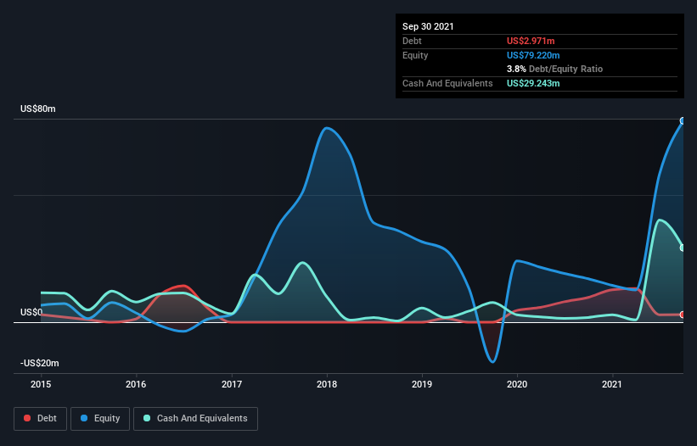Screen dimensions: 697x446
Task: Click the red Debt endpoint marker
Action: point(683,315)
